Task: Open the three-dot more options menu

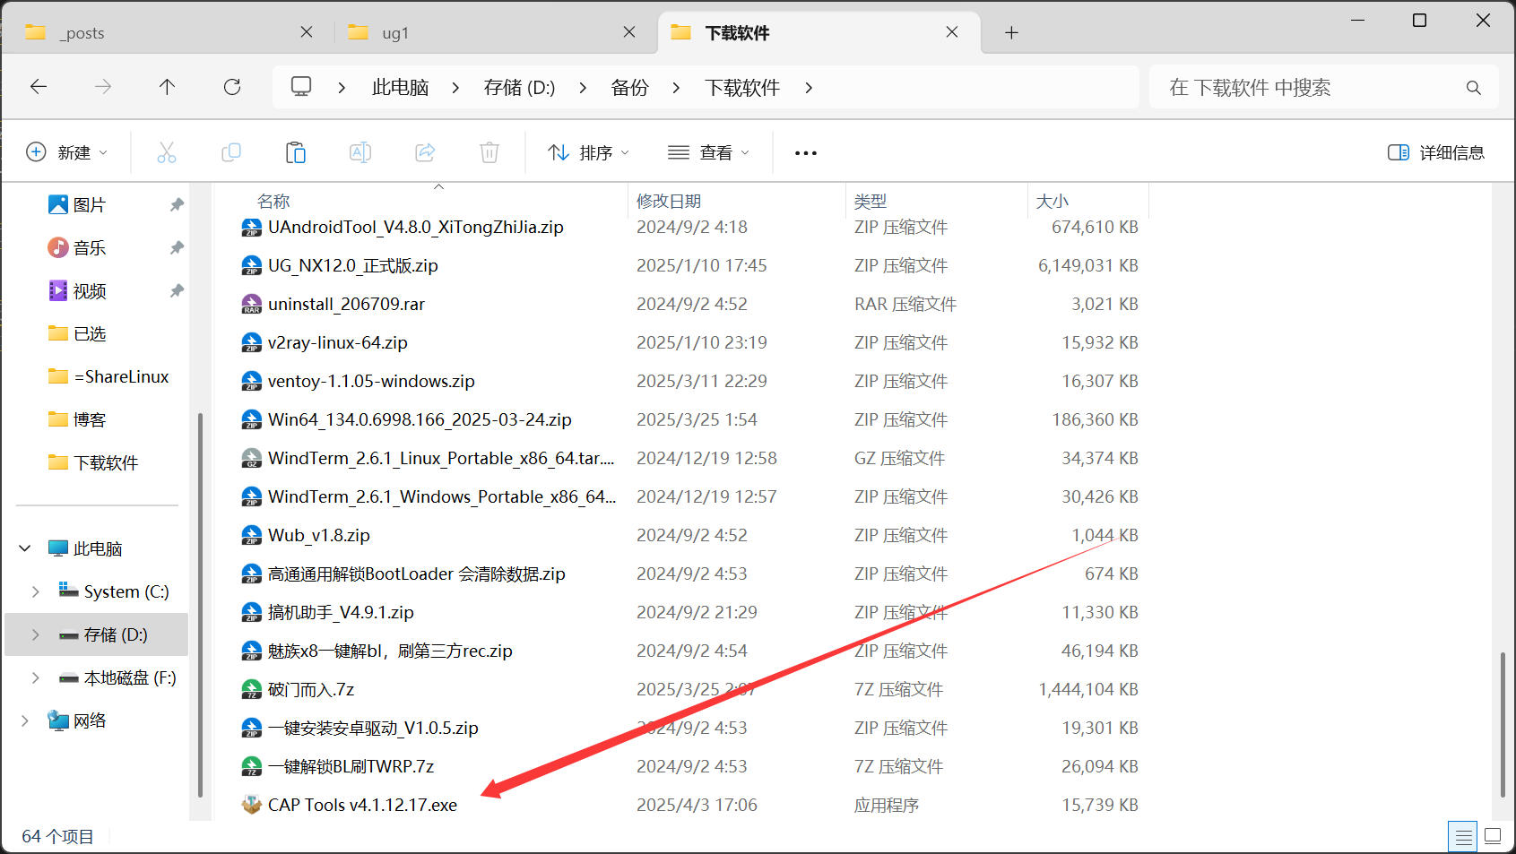Action: click(x=805, y=153)
